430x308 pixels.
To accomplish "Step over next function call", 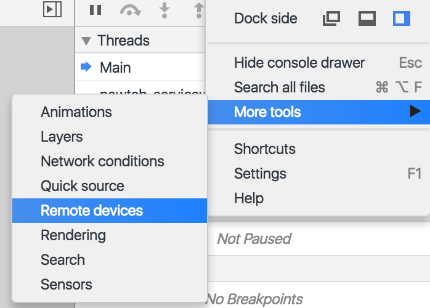I will [x=130, y=9].
